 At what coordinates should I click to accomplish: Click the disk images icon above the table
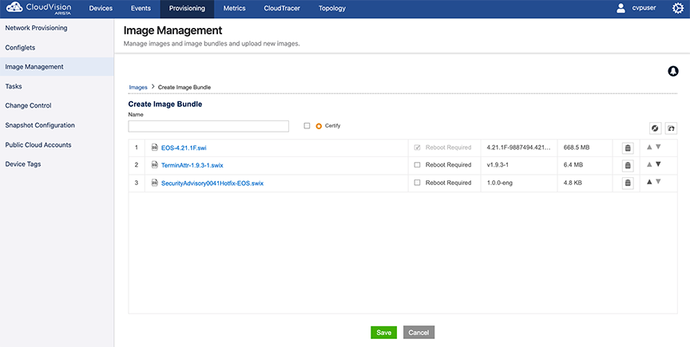[x=655, y=128]
